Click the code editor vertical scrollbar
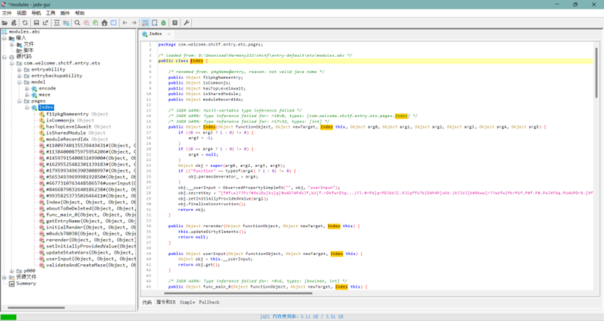The image size is (604, 321). coord(596,71)
